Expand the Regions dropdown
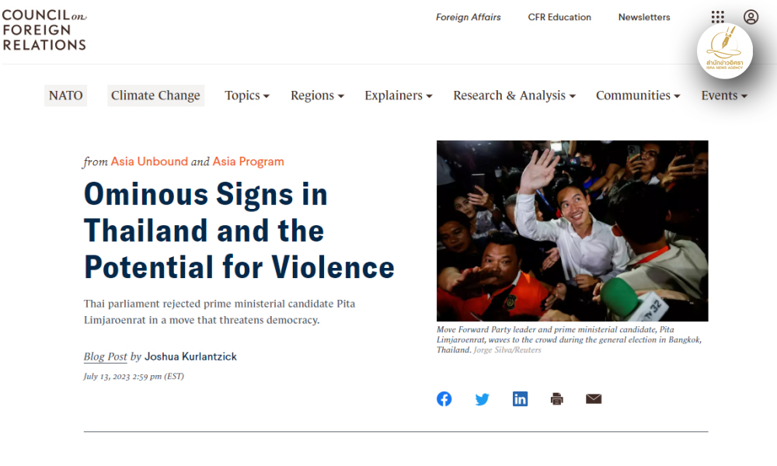777x466 pixels. pos(317,96)
